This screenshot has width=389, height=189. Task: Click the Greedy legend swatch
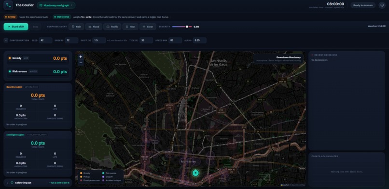(x=81, y=173)
